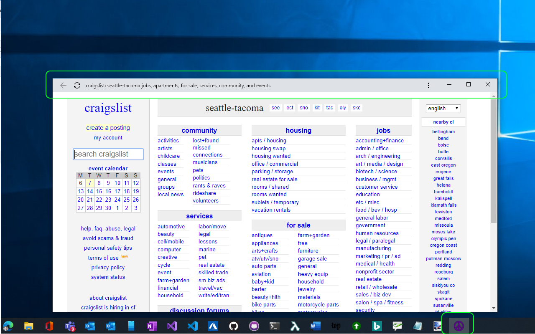Image resolution: width=535 pixels, height=334 pixels.
Task: Open GitHub Desktop purple cat icon
Action: 254,326
